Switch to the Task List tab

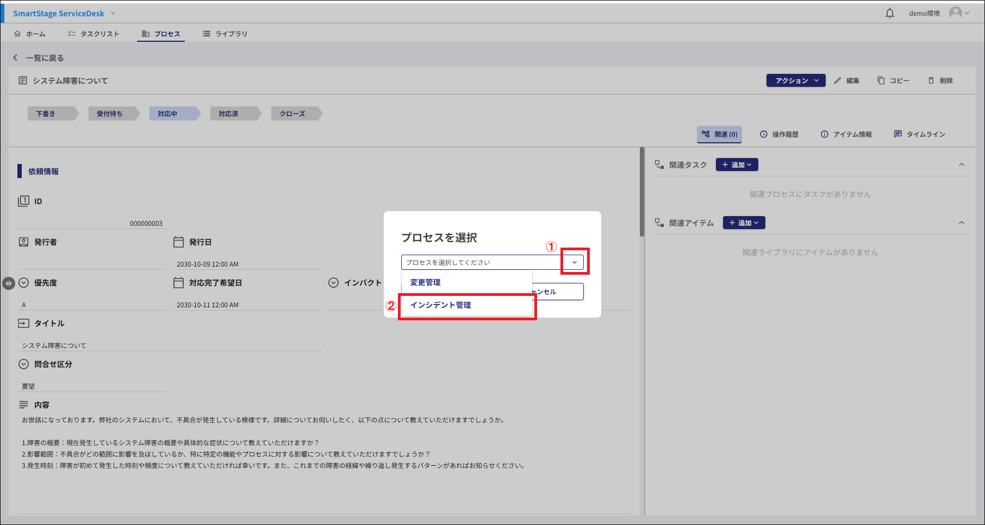[93, 34]
